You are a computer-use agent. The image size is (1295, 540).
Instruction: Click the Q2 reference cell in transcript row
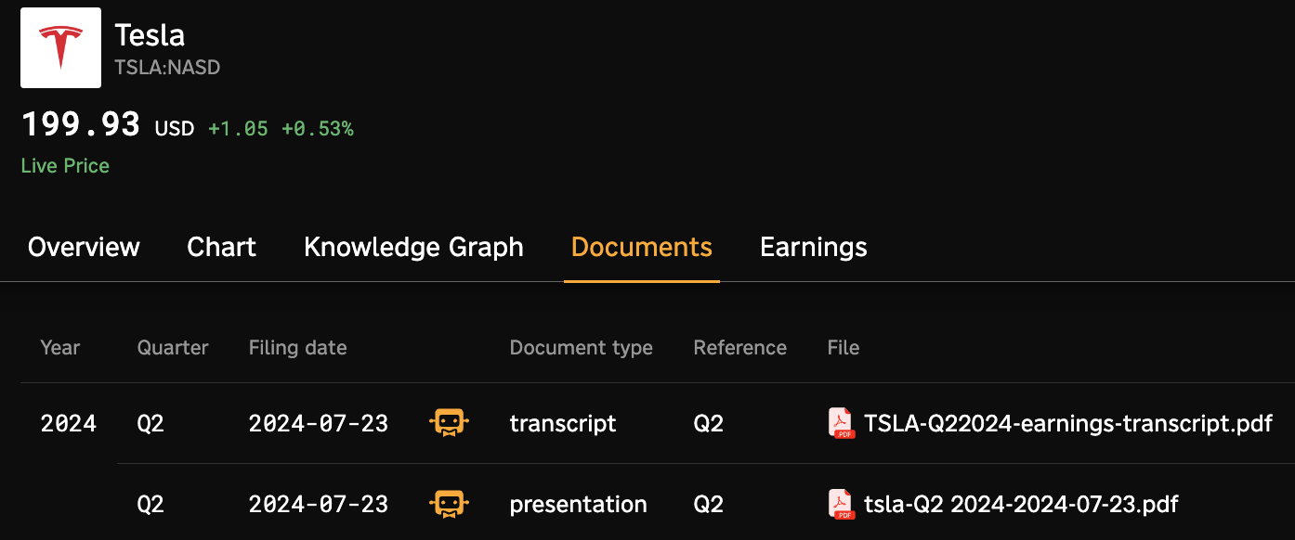pyautogui.click(x=708, y=424)
